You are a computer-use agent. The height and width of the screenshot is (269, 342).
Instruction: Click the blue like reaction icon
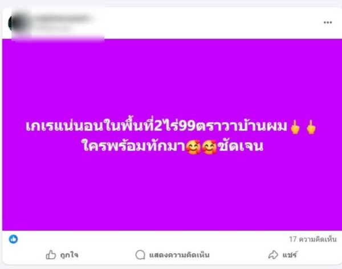coord(13,239)
